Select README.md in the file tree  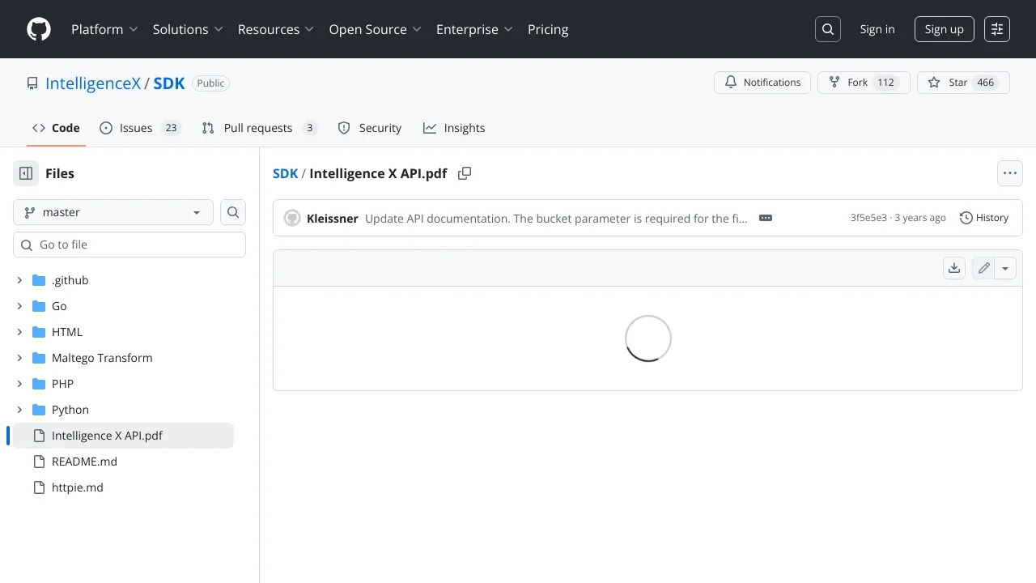[x=123, y=462]
